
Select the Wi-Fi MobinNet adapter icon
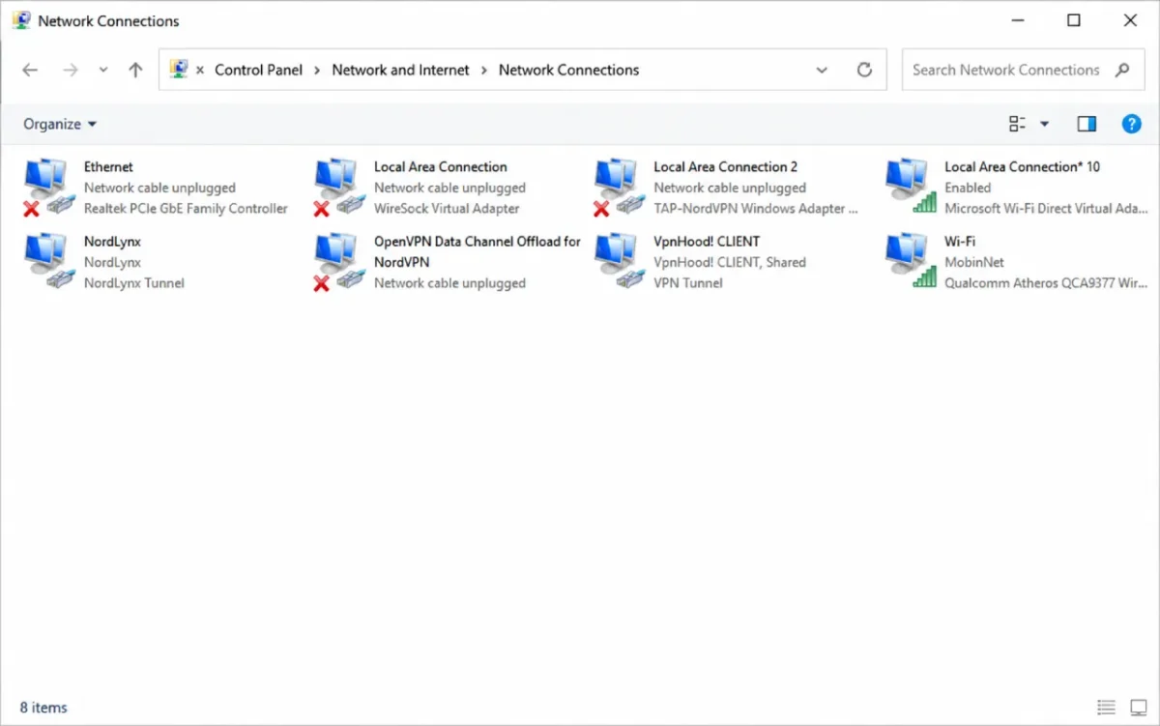911,262
